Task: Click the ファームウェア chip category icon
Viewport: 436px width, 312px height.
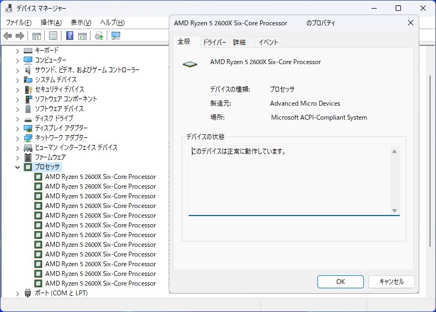Action: (28, 157)
